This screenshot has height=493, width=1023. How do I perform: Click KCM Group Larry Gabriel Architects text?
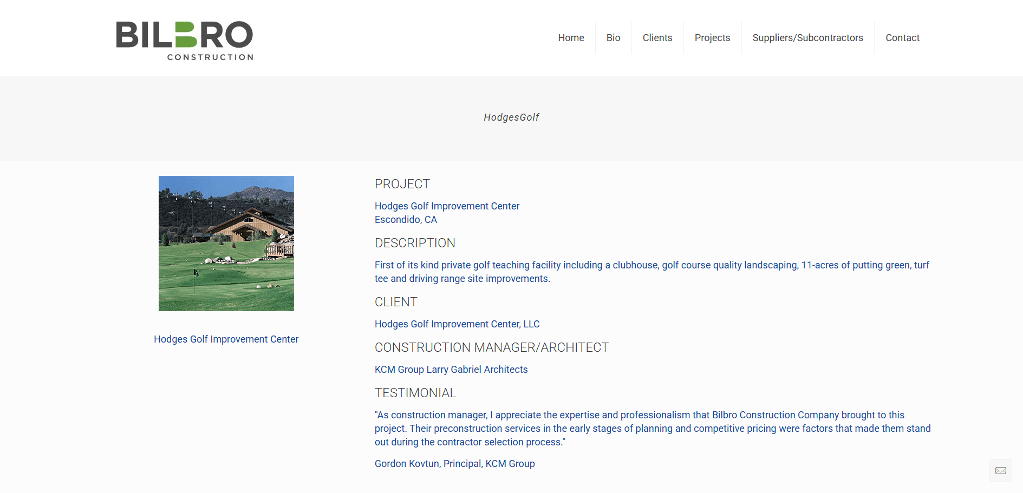click(x=451, y=370)
